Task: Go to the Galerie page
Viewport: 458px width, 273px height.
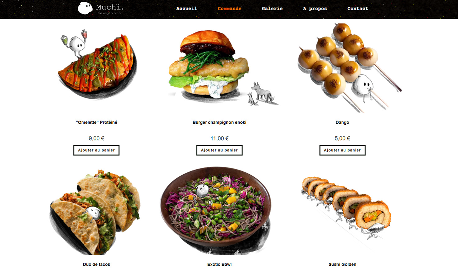Action: [272, 9]
